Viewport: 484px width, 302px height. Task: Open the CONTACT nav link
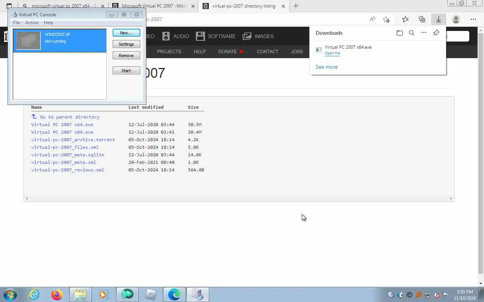pyautogui.click(x=267, y=51)
